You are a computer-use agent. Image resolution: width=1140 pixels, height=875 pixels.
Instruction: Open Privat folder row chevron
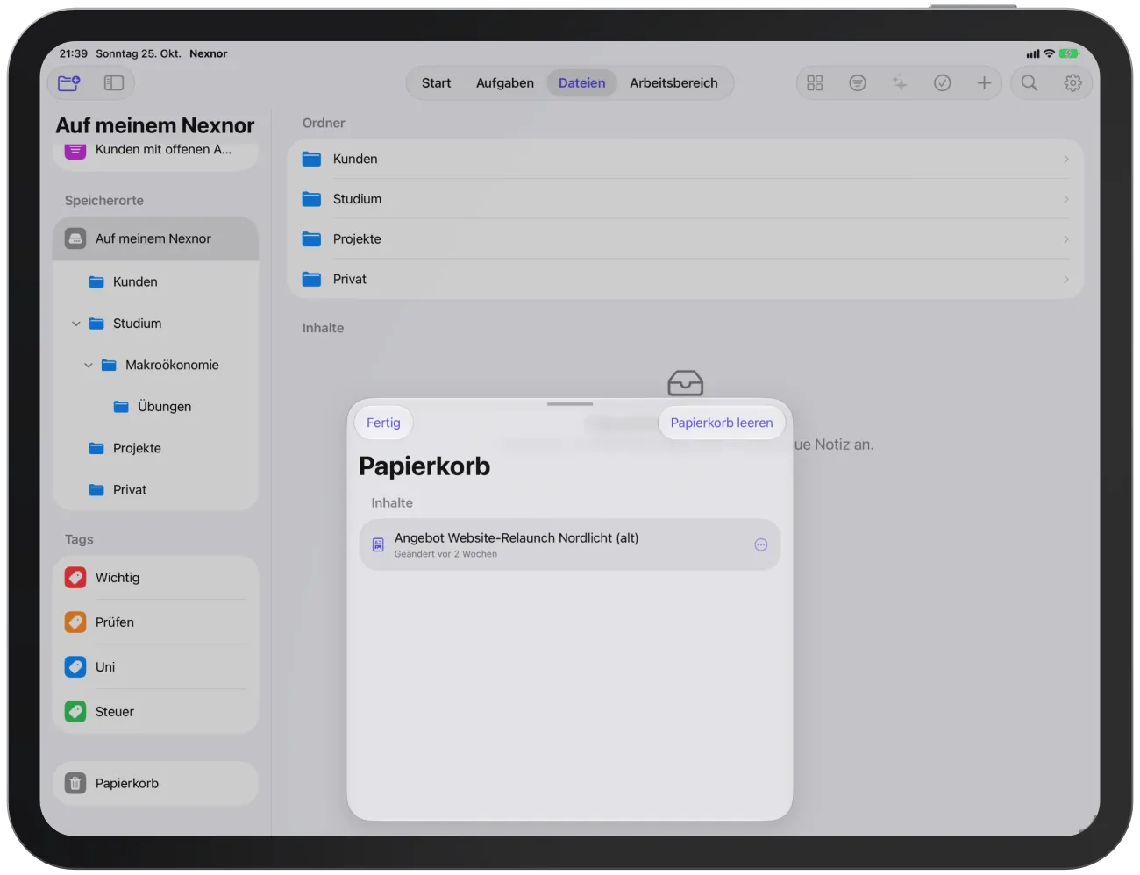tap(1066, 280)
